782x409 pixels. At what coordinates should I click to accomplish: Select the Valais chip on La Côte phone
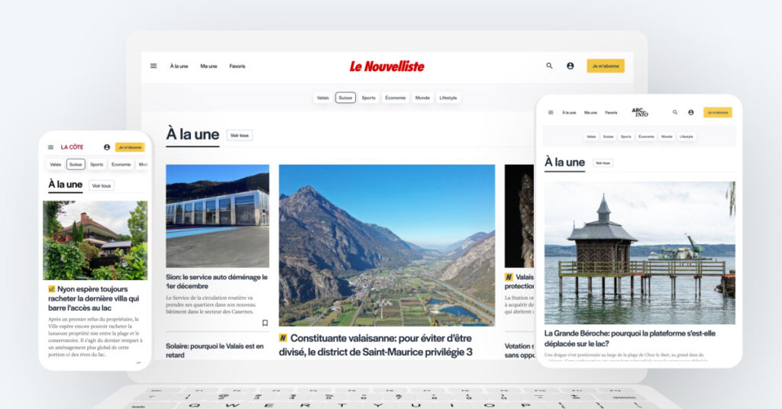(x=55, y=164)
